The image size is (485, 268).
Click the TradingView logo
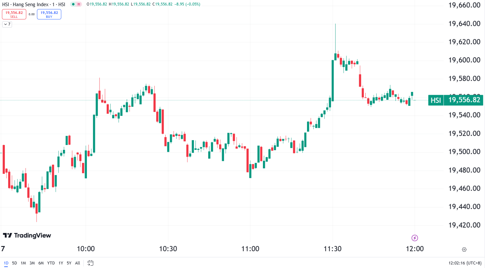tap(27, 235)
